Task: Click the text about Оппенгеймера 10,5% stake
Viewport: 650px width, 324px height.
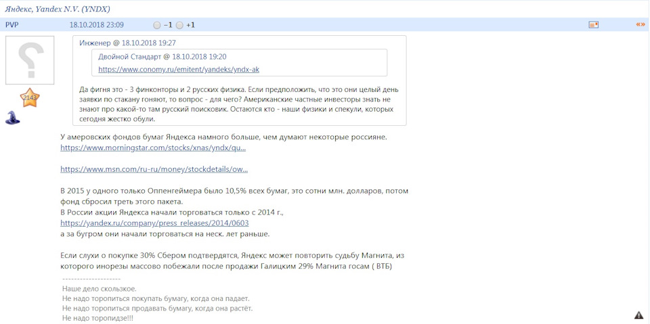Action: 234,196
